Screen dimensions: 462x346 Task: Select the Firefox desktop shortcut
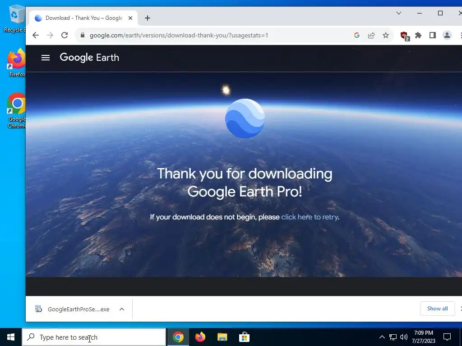click(16, 63)
